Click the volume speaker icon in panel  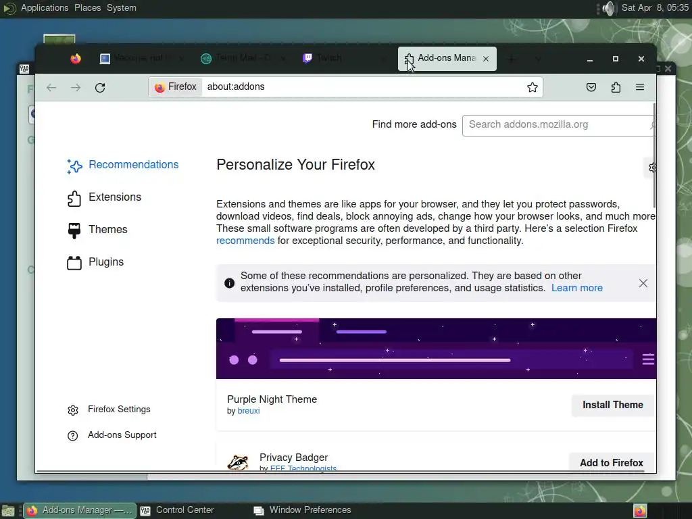point(609,8)
